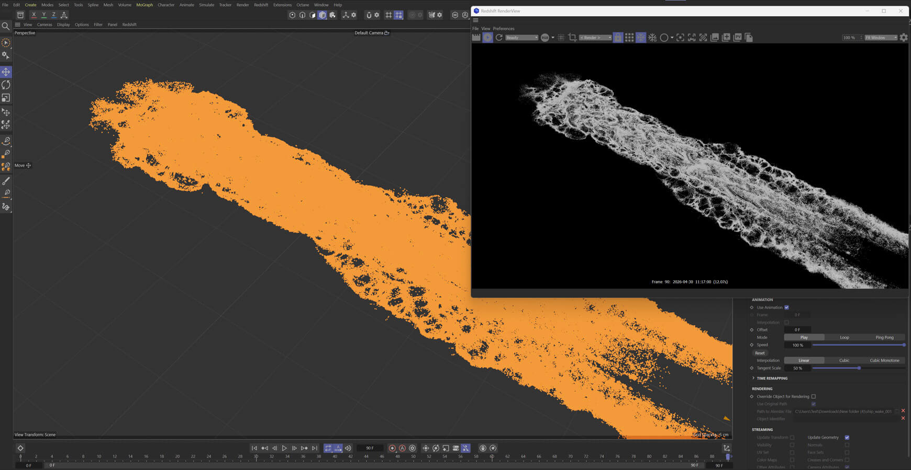The image size is (911, 470).
Task: Select the Perspective view label
Action: (x=25, y=33)
